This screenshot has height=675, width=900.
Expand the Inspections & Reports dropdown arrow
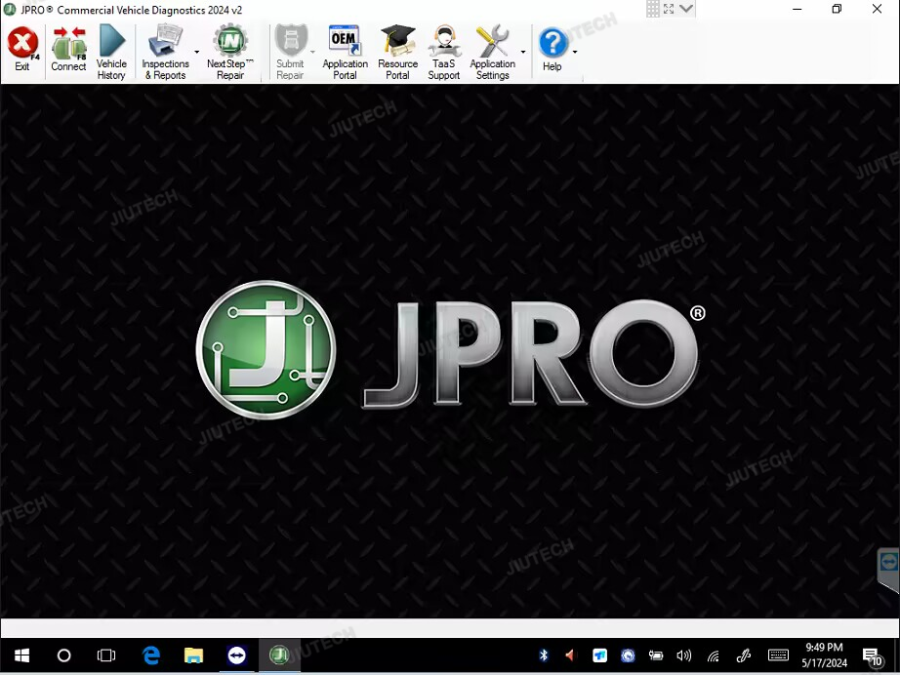click(197, 53)
